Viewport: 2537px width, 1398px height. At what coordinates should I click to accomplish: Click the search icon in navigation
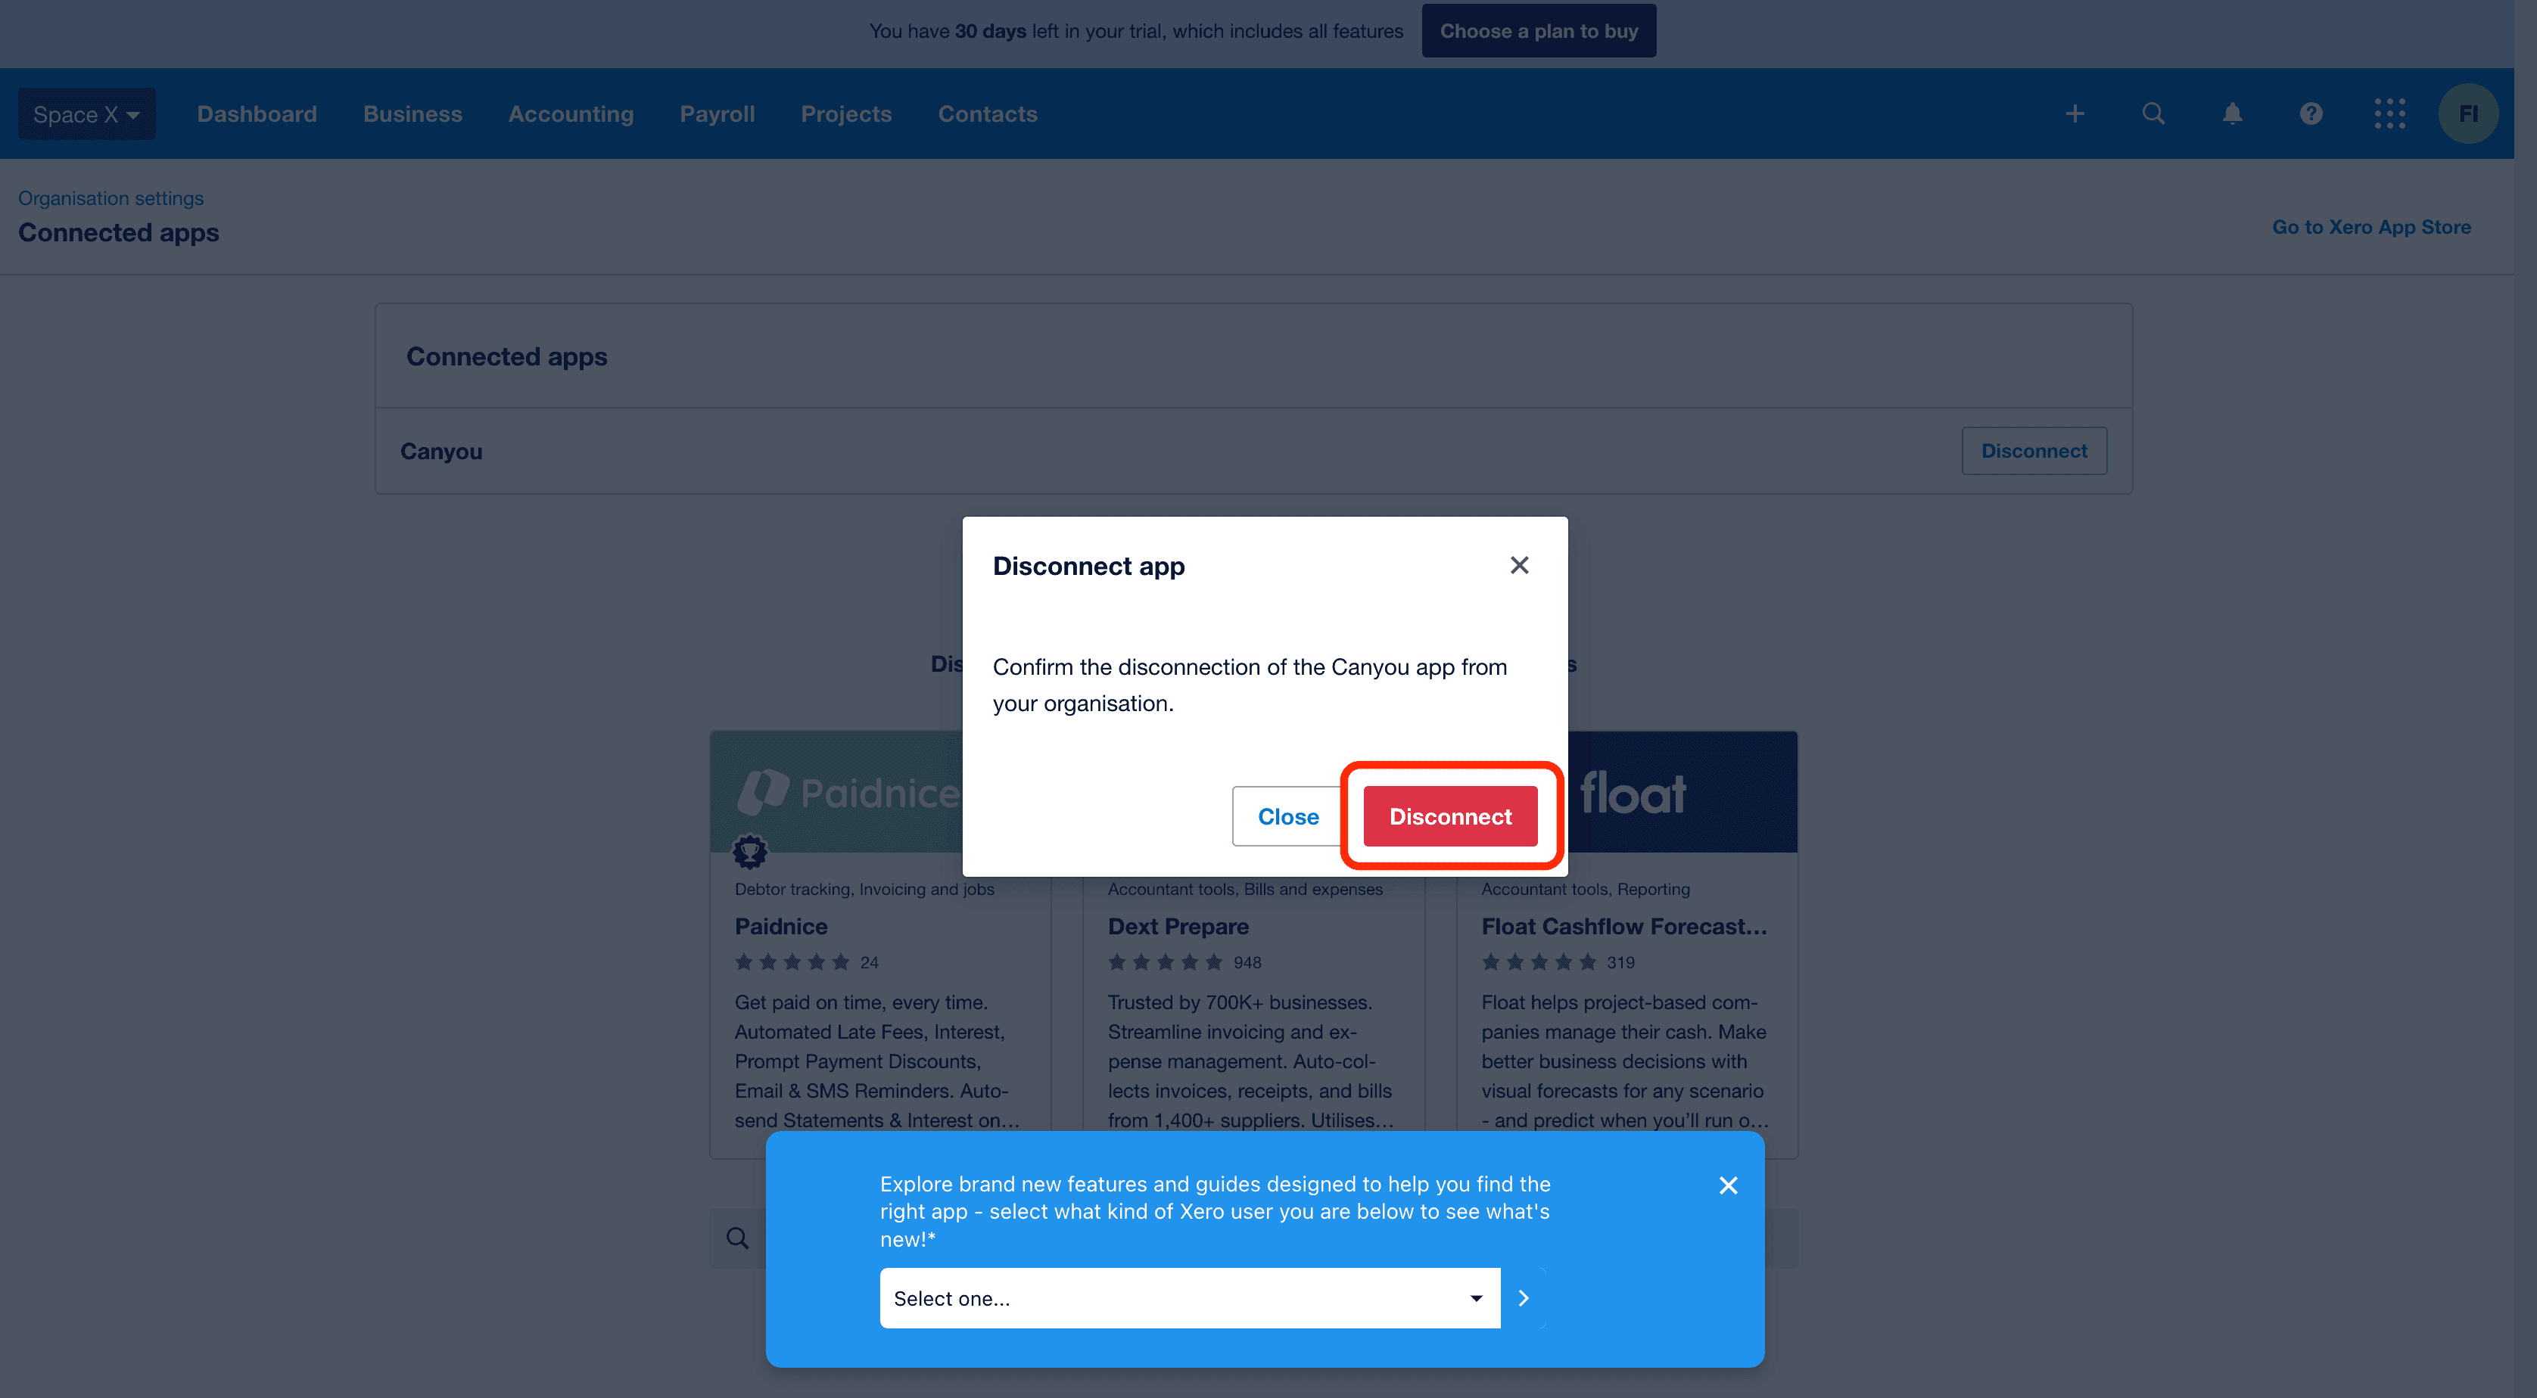click(x=2153, y=113)
